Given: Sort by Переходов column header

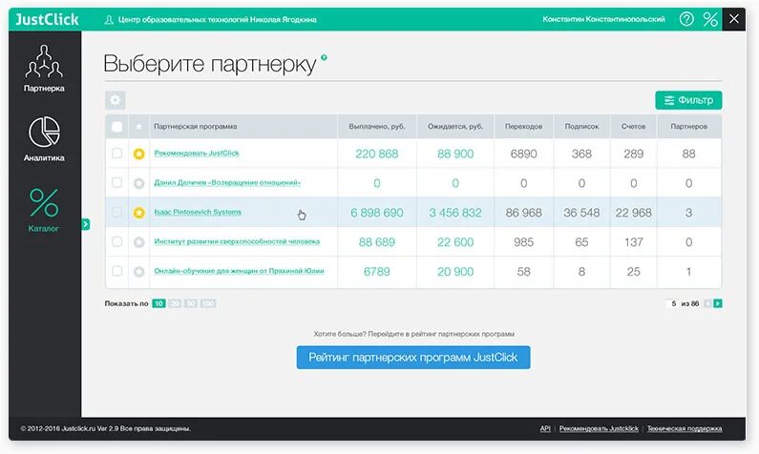Looking at the screenshot, I should pos(523,127).
